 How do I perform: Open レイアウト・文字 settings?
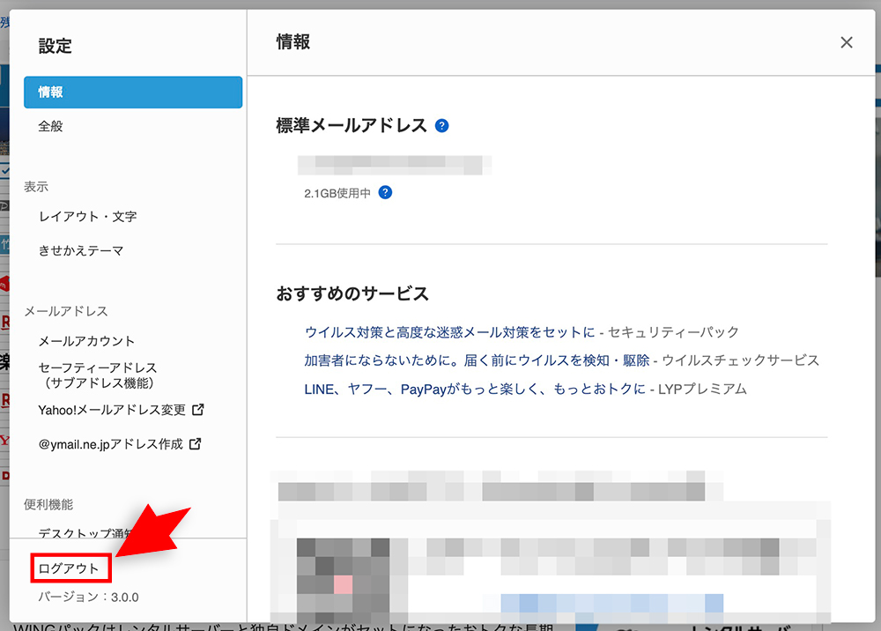pos(87,216)
